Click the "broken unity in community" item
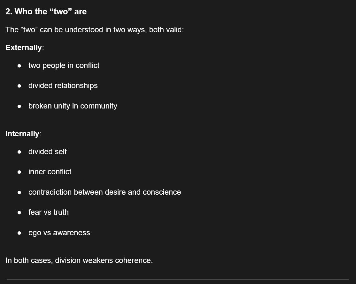Viewport: 356px width, 284px height. (x=73, y=106)
